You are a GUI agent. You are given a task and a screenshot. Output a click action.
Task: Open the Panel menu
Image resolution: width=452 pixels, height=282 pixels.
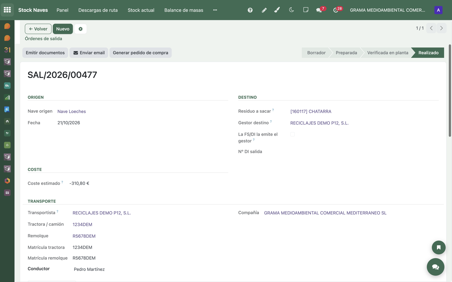62,10
